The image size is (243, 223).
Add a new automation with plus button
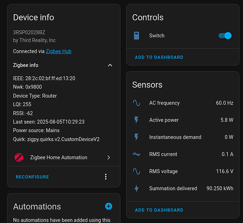[109, 206]
